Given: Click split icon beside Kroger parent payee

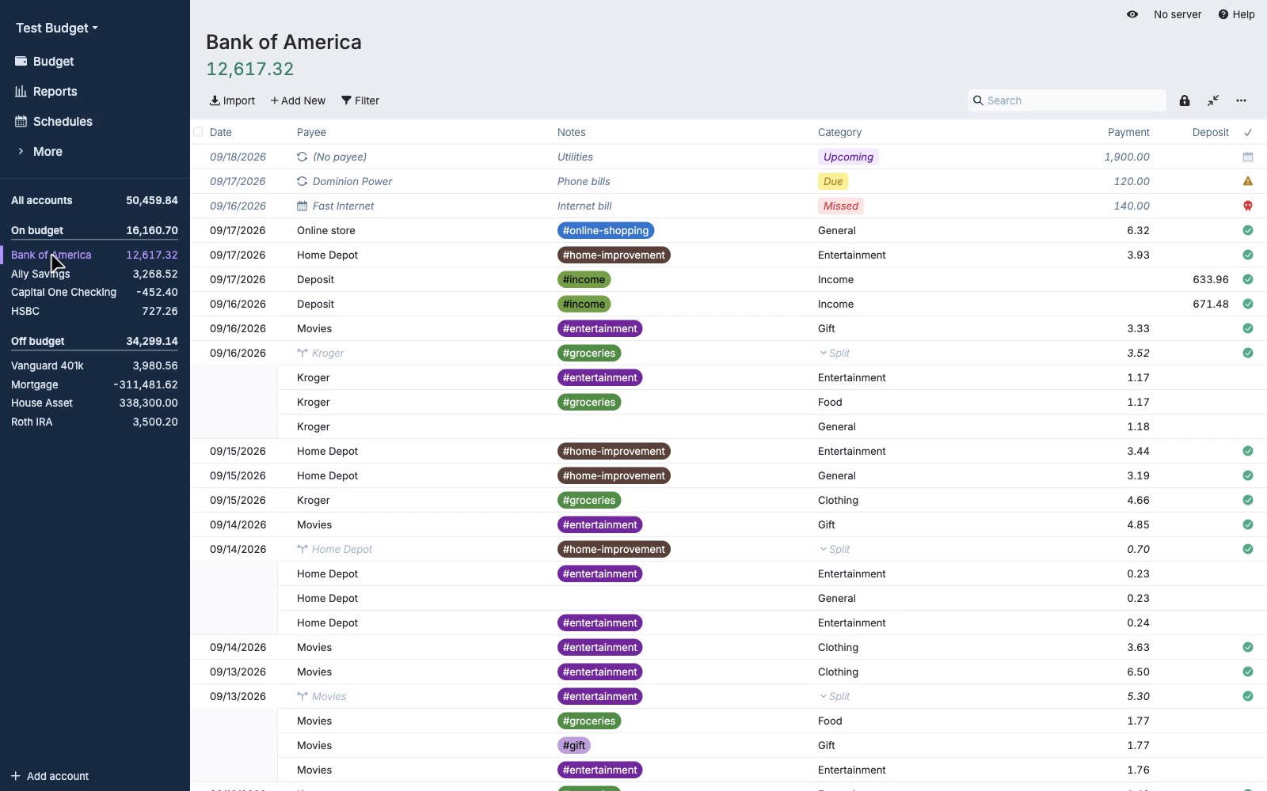Looking at the screenshot, I should [x=302, y=353].
